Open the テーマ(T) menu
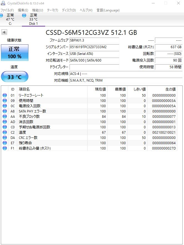 53,10
